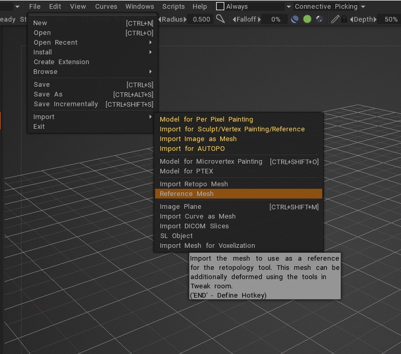The width and height of the screenshot is (401, 354).
Task: Choose Exit from the File menu
Action: [x=94, y=127]
